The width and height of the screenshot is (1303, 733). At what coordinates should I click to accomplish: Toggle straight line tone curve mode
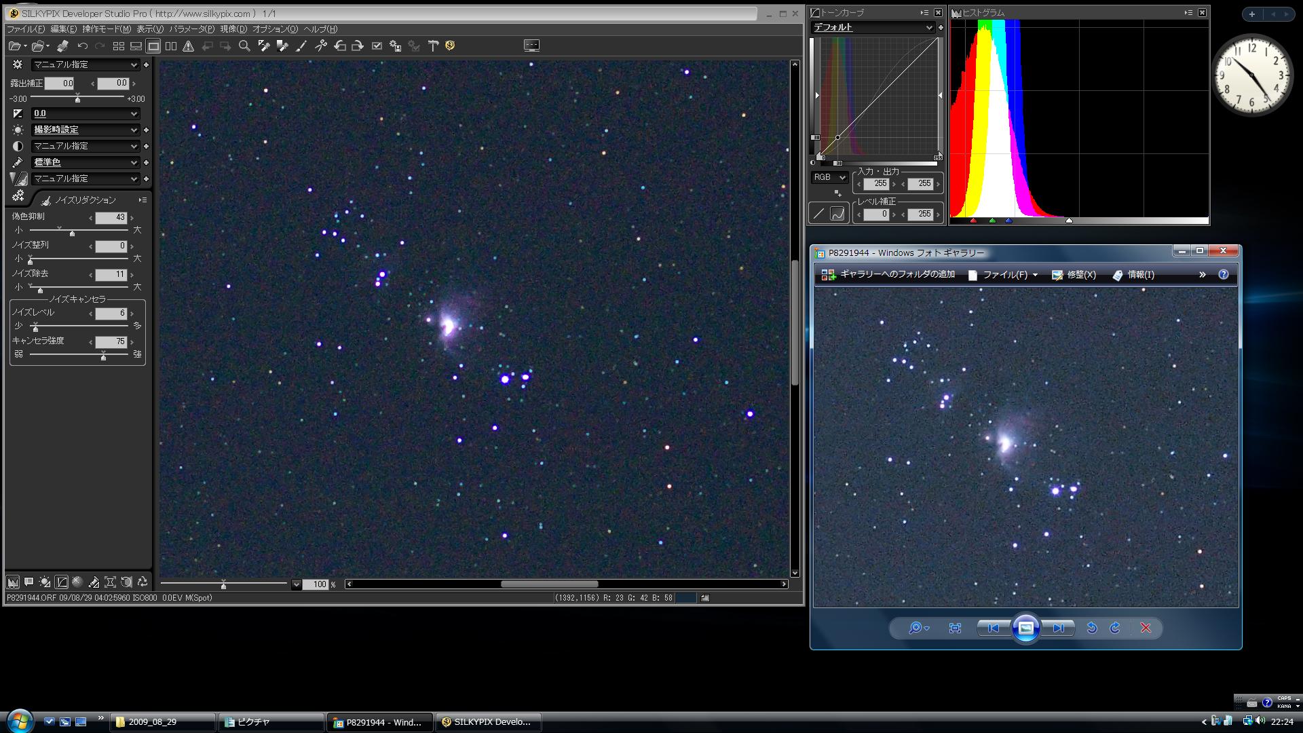tap(818, 214)
